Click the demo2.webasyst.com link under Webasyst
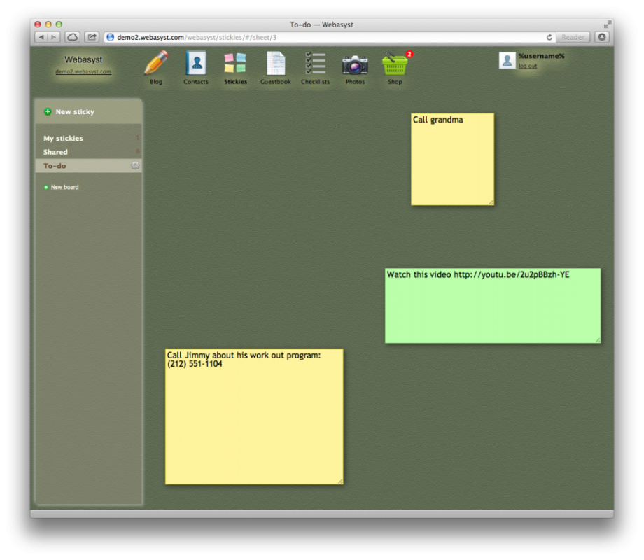Image resolution: width=644 pixels, height=560 pixels. click(x=83, y=72)
